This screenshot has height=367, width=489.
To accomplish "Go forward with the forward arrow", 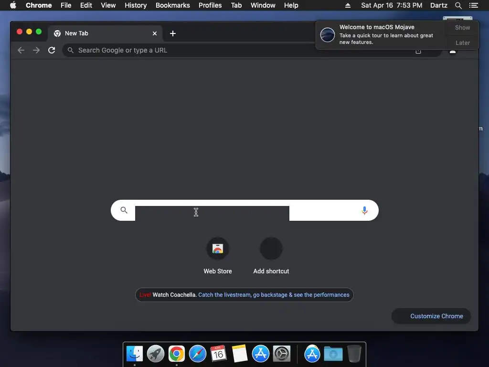I will pyautogui.click(x=36, y=50).
